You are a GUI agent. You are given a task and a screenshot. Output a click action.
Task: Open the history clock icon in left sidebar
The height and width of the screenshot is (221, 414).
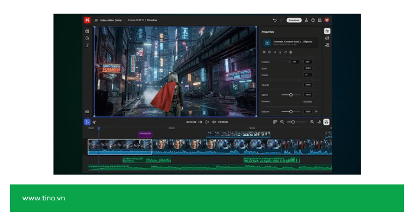pos(87,38)
